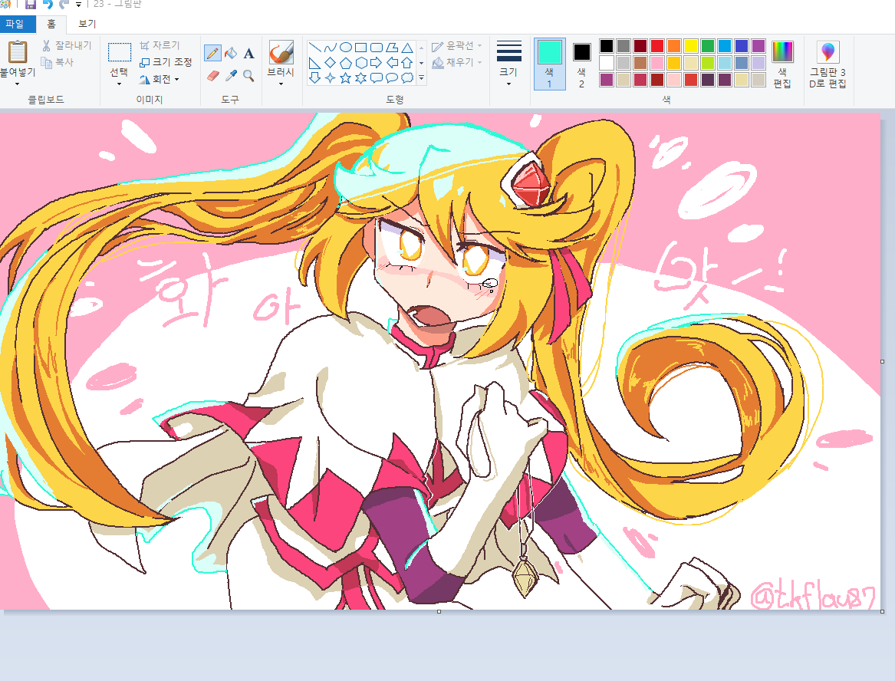Click the canvas bottom-right corner resize handle
Screen dimensions: 895x681
(883, 611)
